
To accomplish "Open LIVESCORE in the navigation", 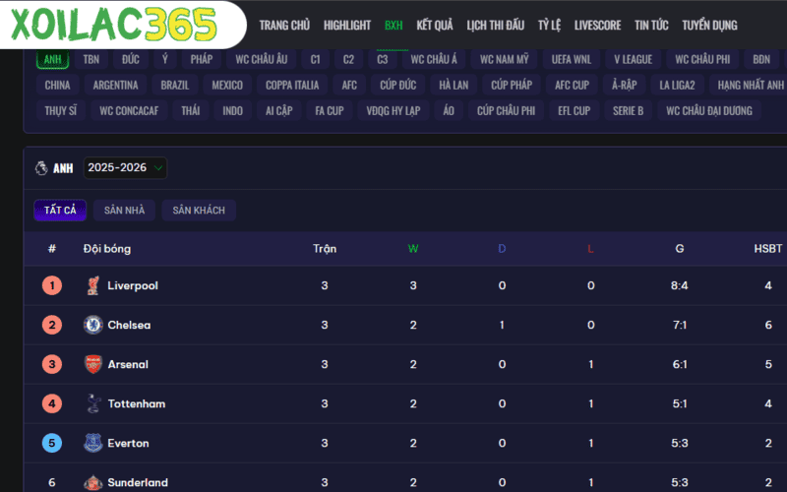I will point(597,26).
